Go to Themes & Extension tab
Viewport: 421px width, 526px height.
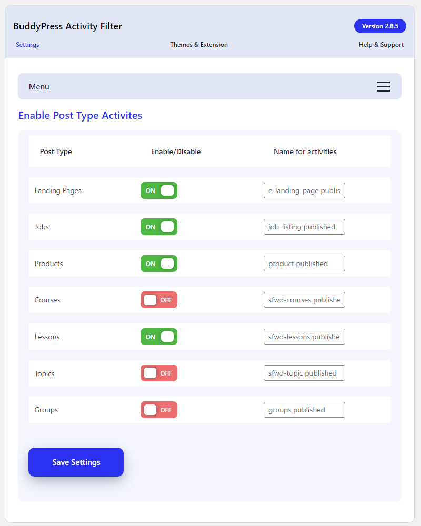tap(199, 45)
